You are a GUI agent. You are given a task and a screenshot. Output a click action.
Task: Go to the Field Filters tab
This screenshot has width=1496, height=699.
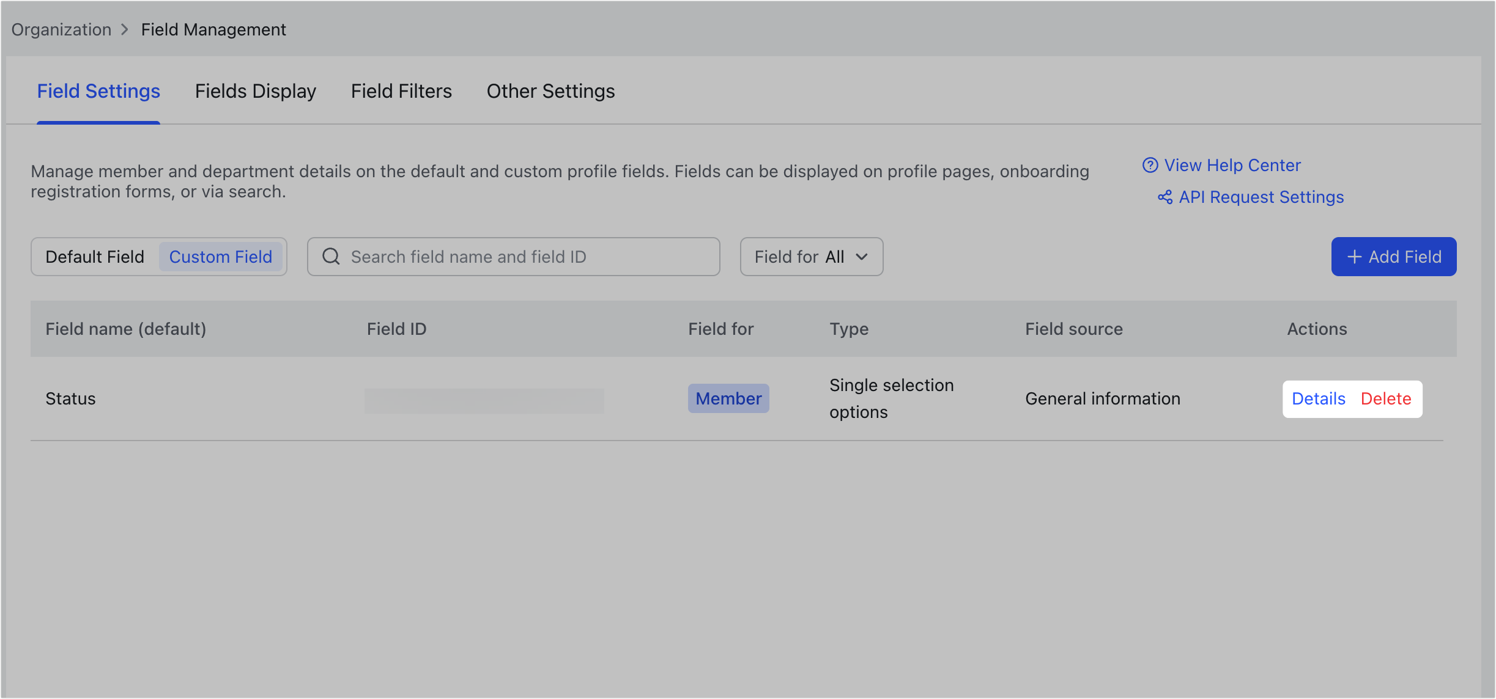pyautogui.click(x=401, y=91)
